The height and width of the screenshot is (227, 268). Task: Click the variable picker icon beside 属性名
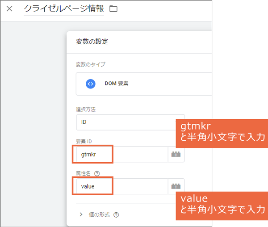176,186
